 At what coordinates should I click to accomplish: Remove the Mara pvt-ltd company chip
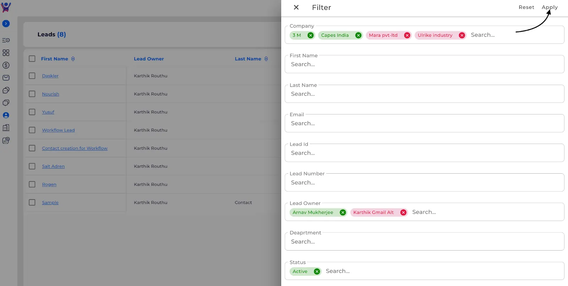click(407, 35)
